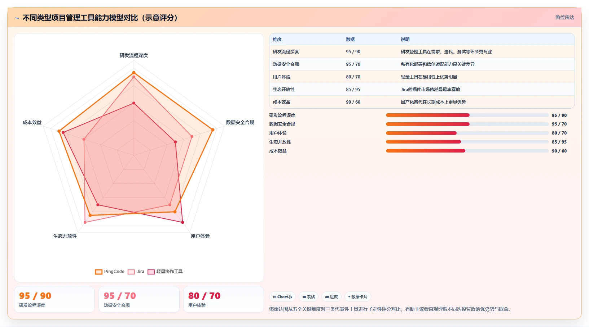The height and width of the screenshot is (327, 589).
Task: Click the 路径雷达 label in header
Action: pyautogui.click(x=564, y=17)
